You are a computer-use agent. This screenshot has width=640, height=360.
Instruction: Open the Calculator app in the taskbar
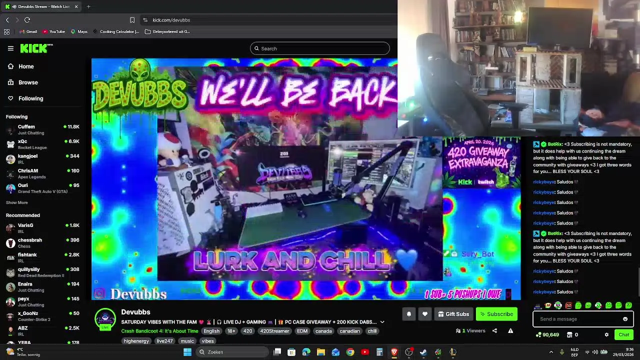coord(379,352)
